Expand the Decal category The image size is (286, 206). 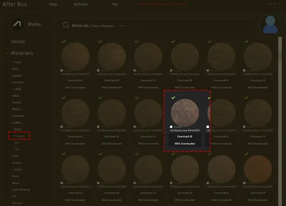click(x=17, y=62)
